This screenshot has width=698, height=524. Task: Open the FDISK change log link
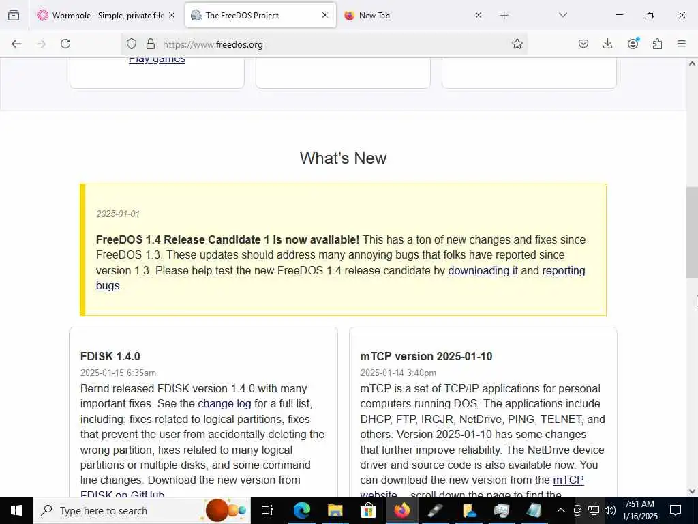224,404
